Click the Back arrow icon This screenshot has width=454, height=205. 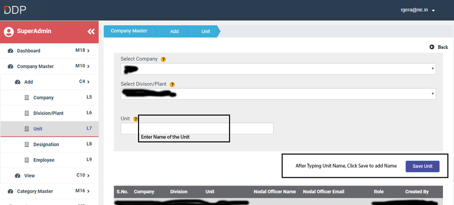click(432, 47)
